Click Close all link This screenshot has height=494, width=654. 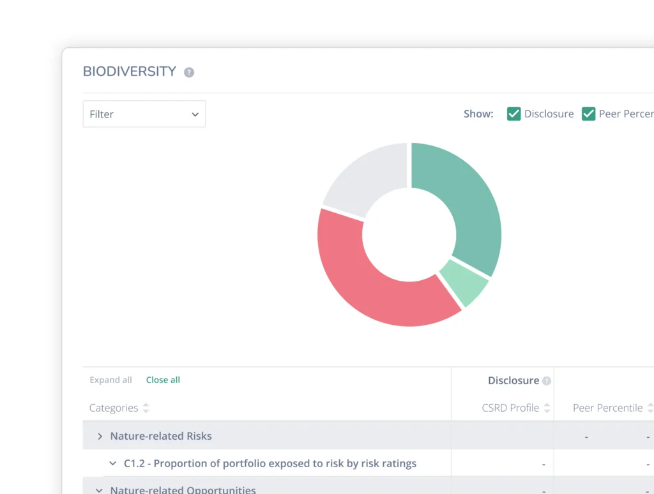point(163,380)
